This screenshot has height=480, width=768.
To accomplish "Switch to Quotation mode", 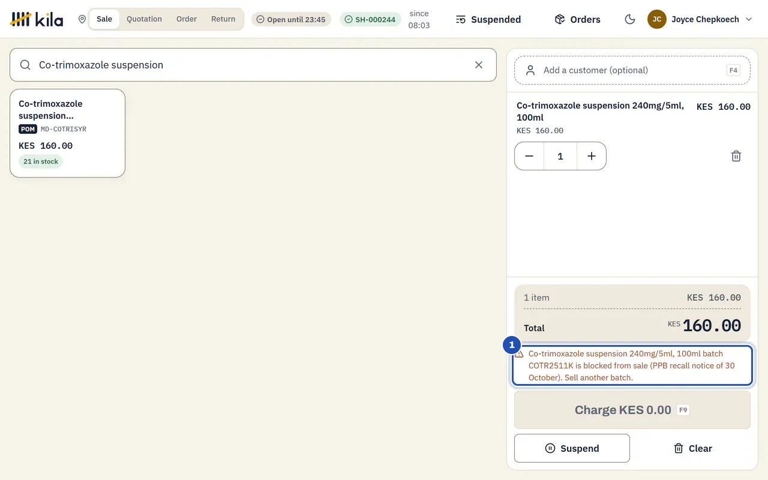I will pyautogui.click(x=144, y=19).
